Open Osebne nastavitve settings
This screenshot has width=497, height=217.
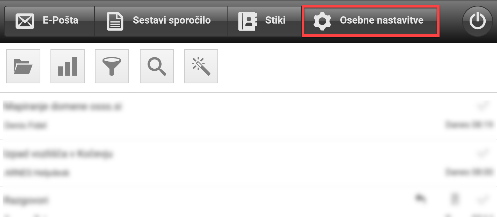[x=370, y=21]
